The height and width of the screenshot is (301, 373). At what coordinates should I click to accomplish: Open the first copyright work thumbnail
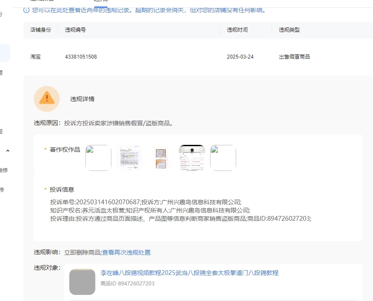coord(98,158)
